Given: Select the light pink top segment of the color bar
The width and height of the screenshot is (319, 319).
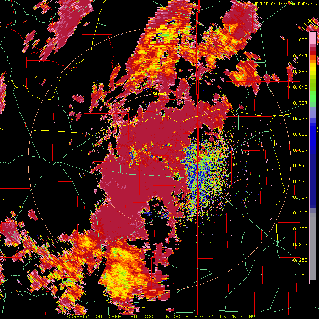Looking at the screenshot, I should (x=313, y=38).
